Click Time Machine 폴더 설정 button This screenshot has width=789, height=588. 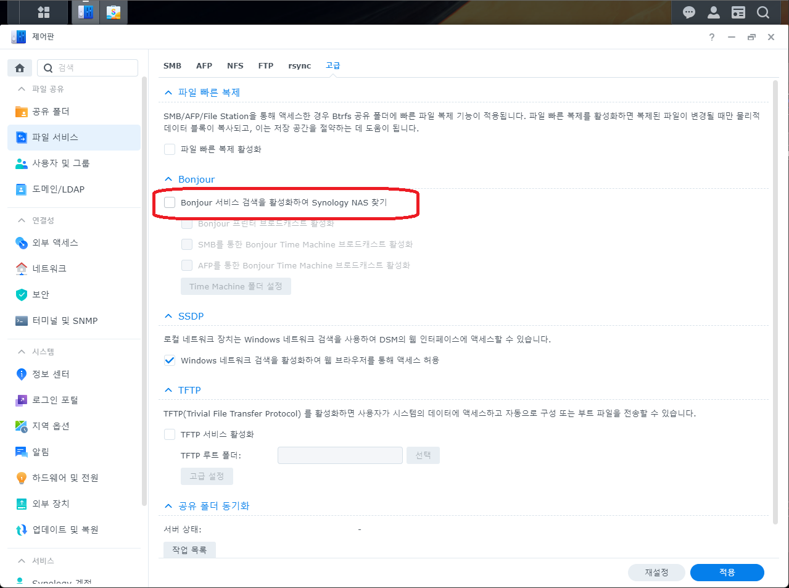tap(236, 286)
